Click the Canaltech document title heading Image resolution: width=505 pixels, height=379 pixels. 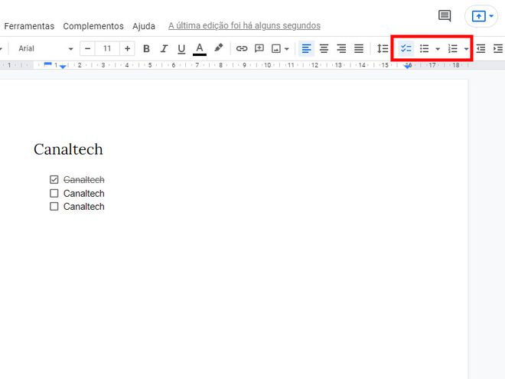click(x=68, y=149)
